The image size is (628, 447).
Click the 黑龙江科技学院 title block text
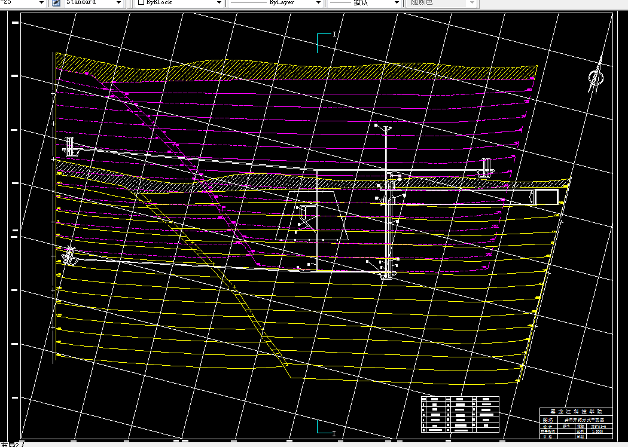pyautogui.click(x=576, y=412)
